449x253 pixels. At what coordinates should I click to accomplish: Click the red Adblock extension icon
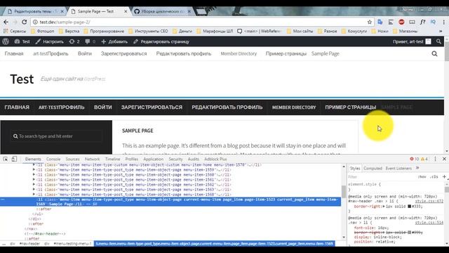point(401,22)
